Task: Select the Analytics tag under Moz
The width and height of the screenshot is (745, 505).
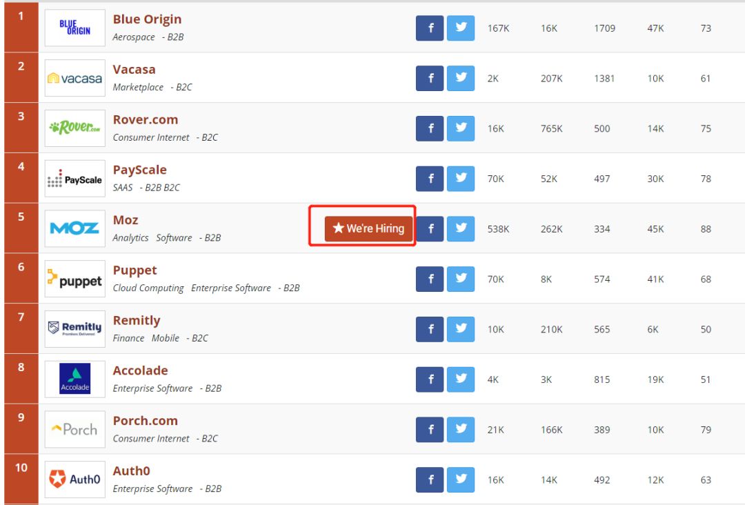Action: (130, 238)
